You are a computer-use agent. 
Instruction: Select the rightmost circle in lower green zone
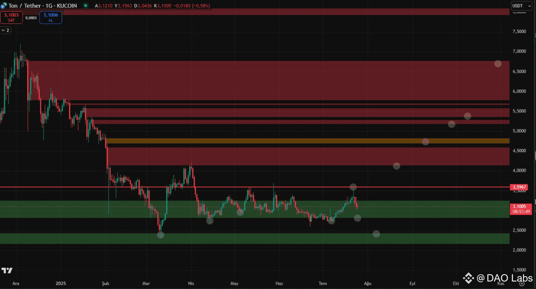pyautogui.click(x=376, y=234)
